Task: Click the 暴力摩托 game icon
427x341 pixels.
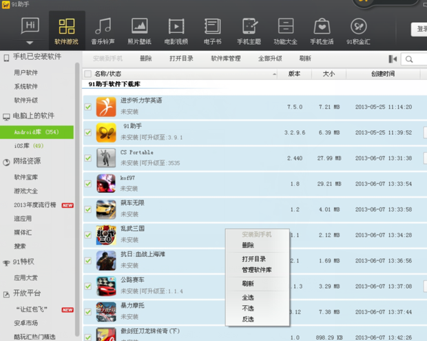Action: (106, 312)
